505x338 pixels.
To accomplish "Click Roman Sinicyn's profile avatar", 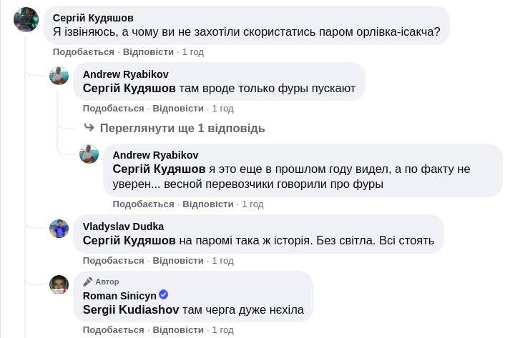I will coord(59,284).
